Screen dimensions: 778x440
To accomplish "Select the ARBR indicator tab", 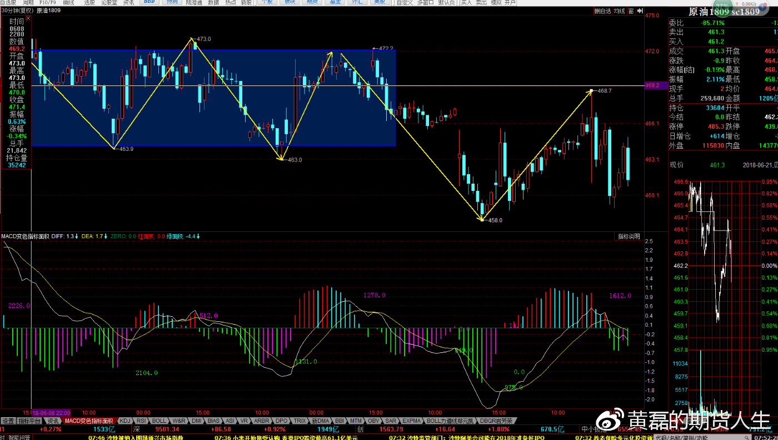I will [x=262, y=421].
